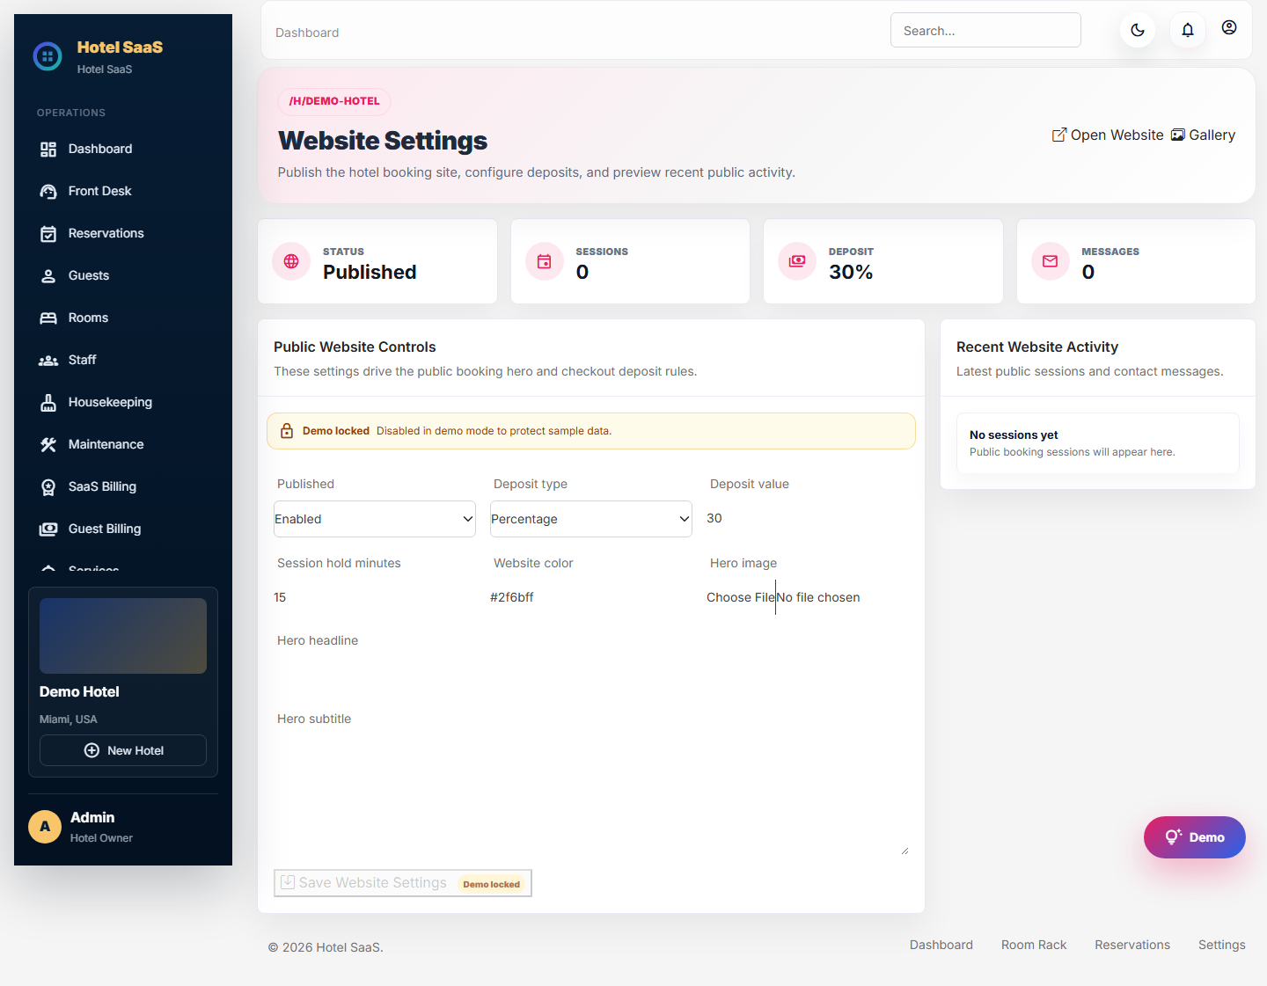
Task: Click the Deposit cash icon
Action: pos(797,261)
